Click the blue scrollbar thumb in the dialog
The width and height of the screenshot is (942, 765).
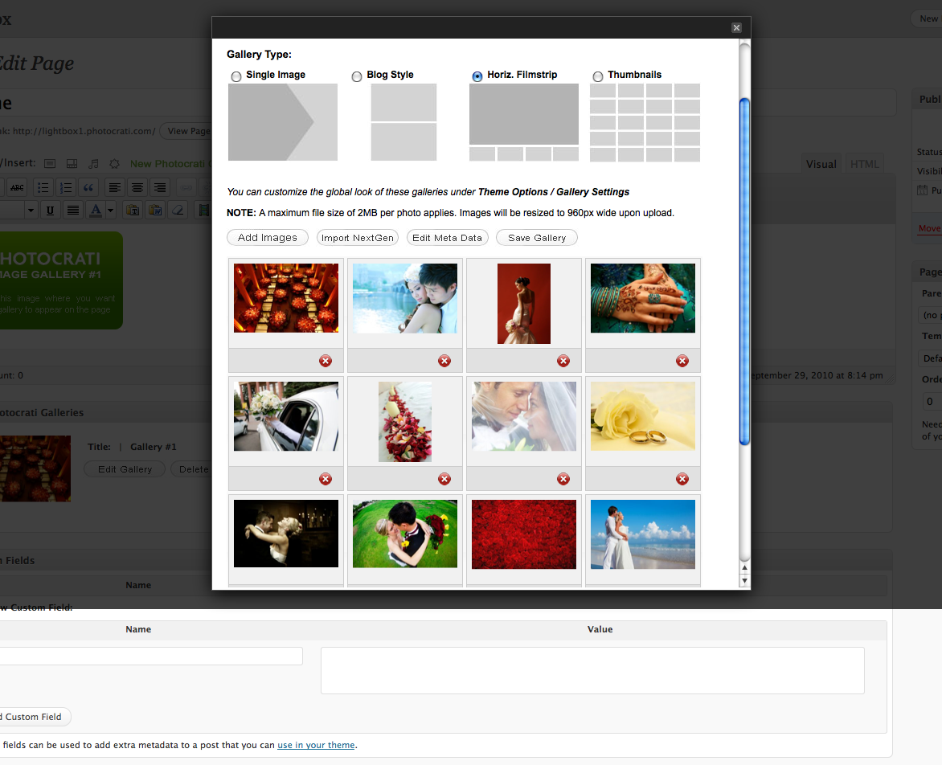pyautogui.click(x=744, y=272)
